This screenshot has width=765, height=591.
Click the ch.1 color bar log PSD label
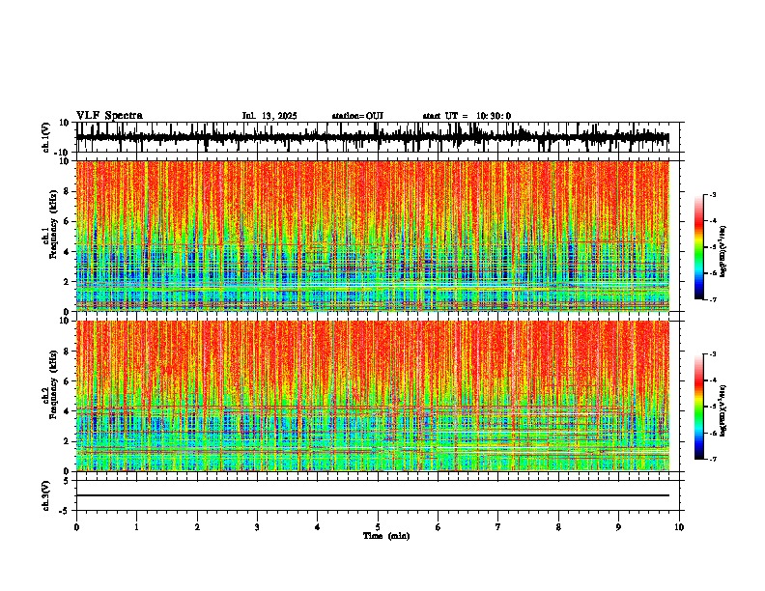coord(723,252)
